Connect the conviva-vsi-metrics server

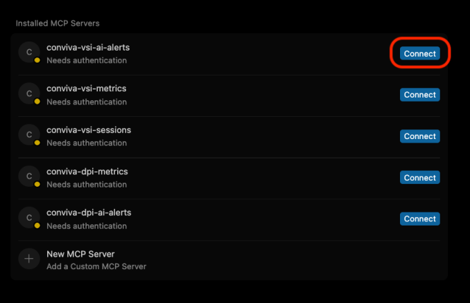click(x=419, y=95)
